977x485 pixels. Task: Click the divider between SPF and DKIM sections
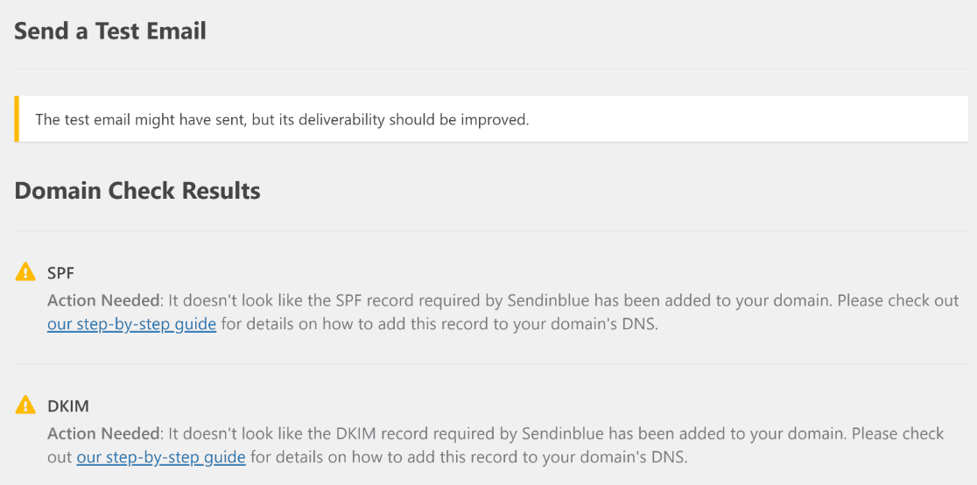pos(491,363)
